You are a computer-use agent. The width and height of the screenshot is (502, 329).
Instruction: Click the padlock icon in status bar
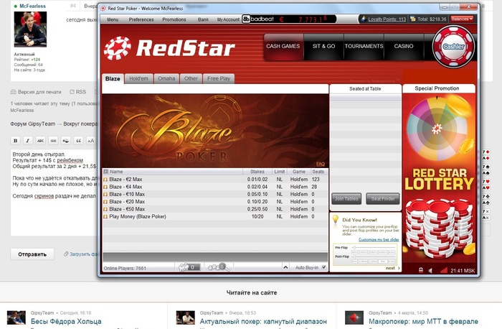tap(421, 270)
